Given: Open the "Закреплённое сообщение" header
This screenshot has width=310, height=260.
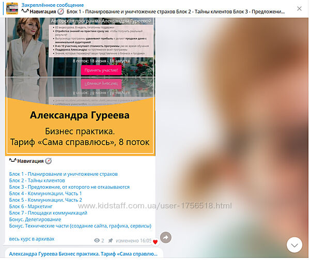Looking at the screenshot, I should click(45, 5).
